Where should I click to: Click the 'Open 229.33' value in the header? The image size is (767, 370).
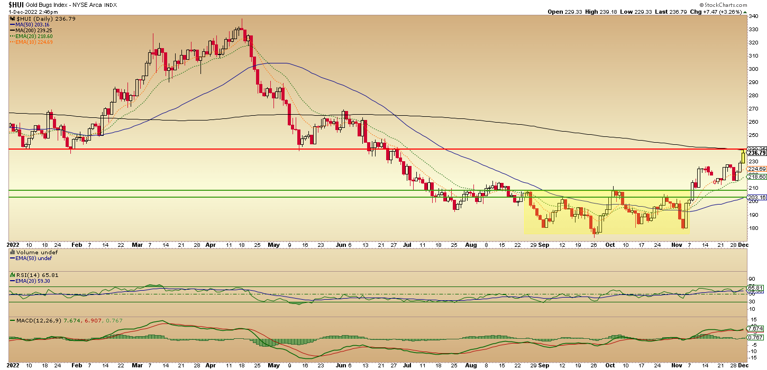[564, 11]
